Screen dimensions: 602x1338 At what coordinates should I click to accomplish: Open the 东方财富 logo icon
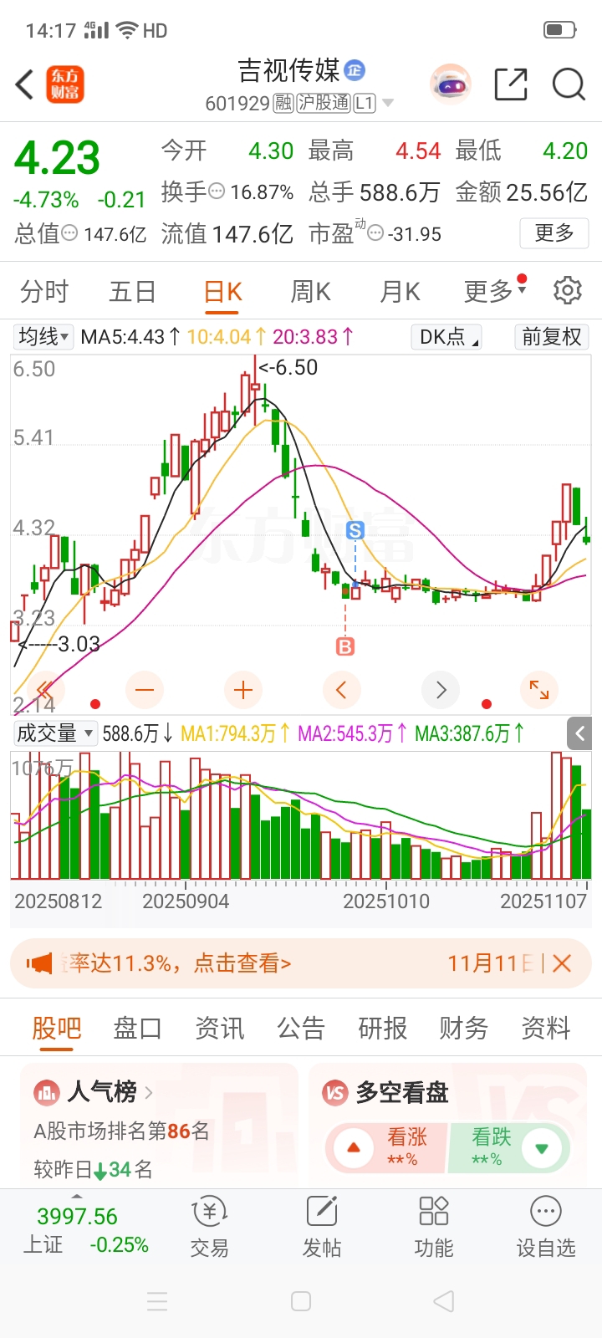64,84
